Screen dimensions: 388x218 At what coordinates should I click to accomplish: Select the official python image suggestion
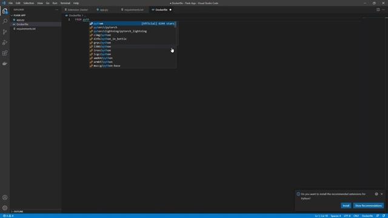pyautogui.click(x=132, y=24)
